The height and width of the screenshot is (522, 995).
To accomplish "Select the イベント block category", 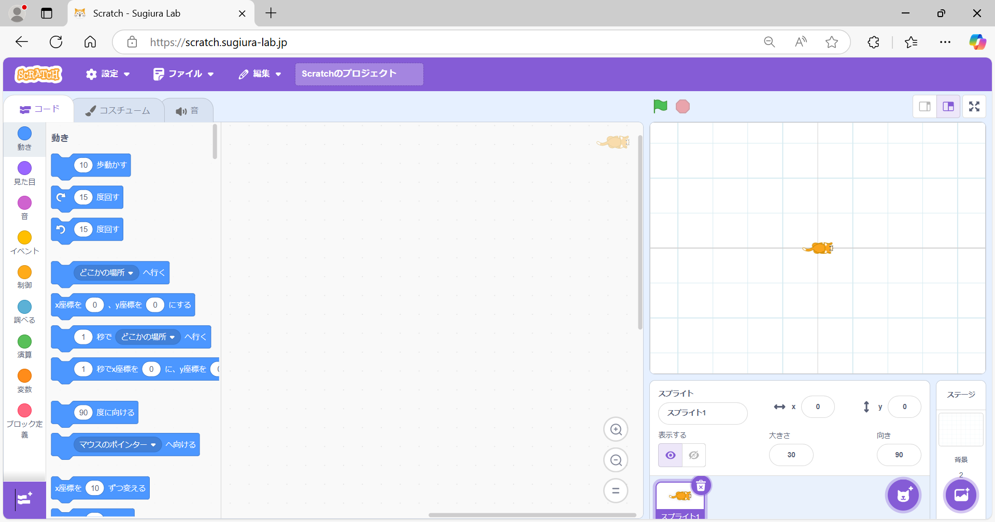I will point(24,243).
